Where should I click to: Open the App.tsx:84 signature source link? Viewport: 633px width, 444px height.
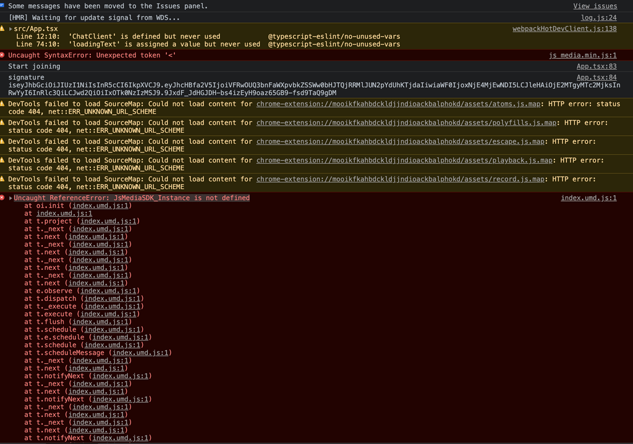point(597,77)
